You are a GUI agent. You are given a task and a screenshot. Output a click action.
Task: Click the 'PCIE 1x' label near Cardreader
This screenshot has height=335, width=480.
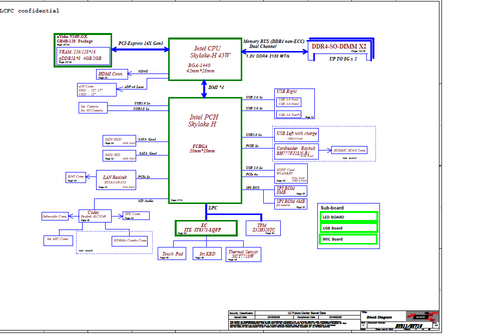pyautogui.click(x=252, y=146)
